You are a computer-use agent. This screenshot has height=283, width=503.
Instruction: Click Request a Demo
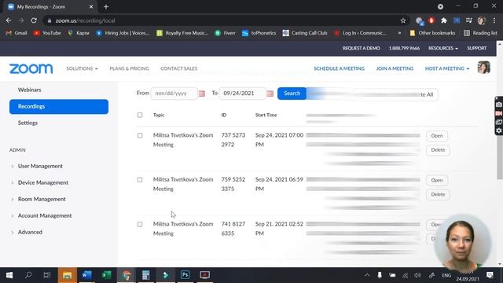[361, 48]
